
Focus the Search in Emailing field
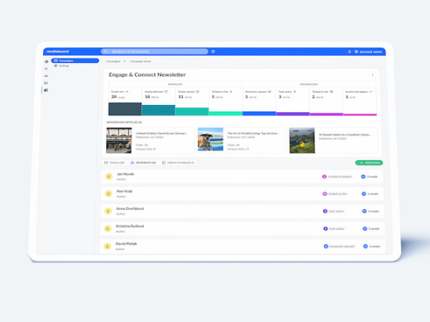pyautogui.click(x=154, y=51)
